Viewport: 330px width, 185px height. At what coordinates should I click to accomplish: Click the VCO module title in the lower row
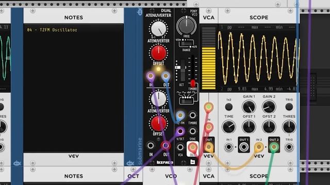pyautogui.click(x=171, y=176)
